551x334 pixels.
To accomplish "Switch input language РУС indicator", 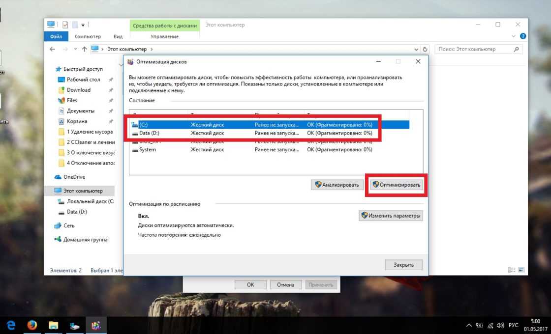I will [x=514, y=325].
